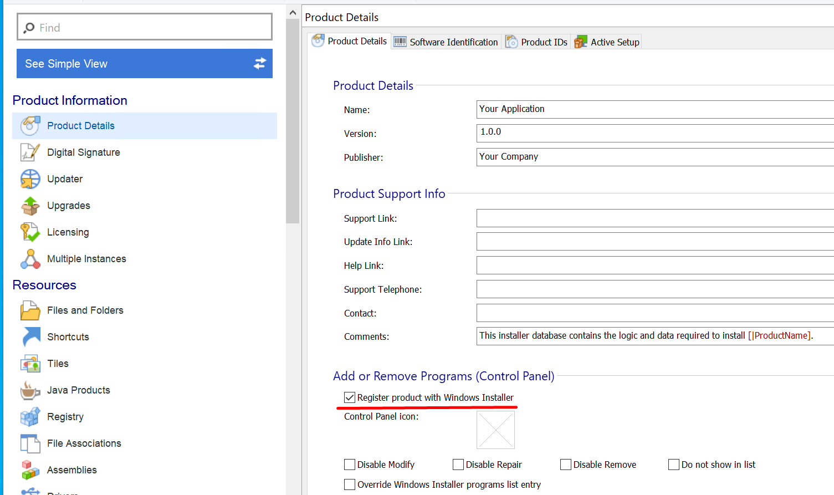Image resolution: width=834 pixels, height=495 pixels.
Task: Open Files and Folders icon
Action: point(30,310)
